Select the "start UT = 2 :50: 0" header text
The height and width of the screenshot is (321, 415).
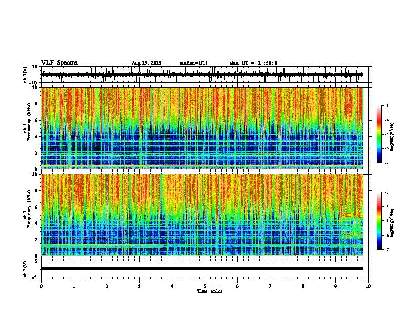[x=253, y=63]
